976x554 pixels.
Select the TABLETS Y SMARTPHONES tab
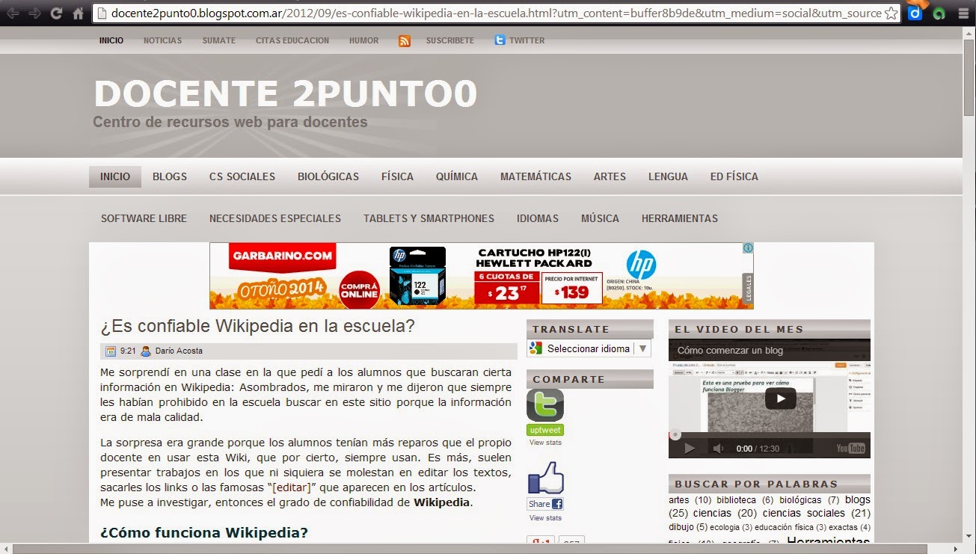tap(429, 218)
